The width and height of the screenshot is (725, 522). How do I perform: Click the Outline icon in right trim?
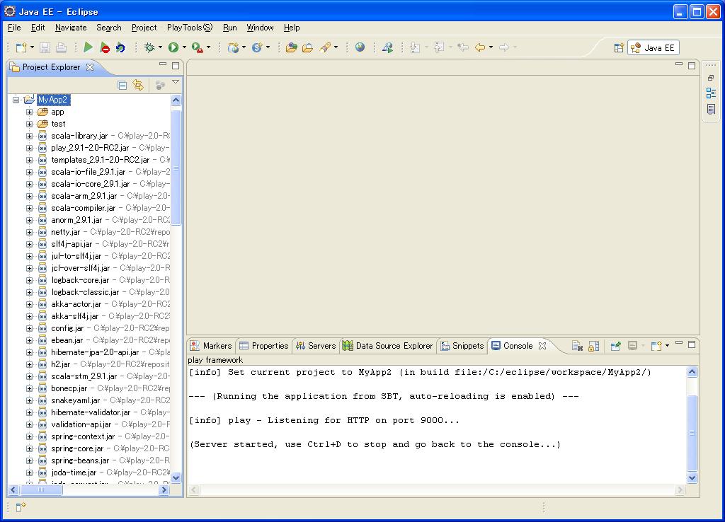click(711, 93)
